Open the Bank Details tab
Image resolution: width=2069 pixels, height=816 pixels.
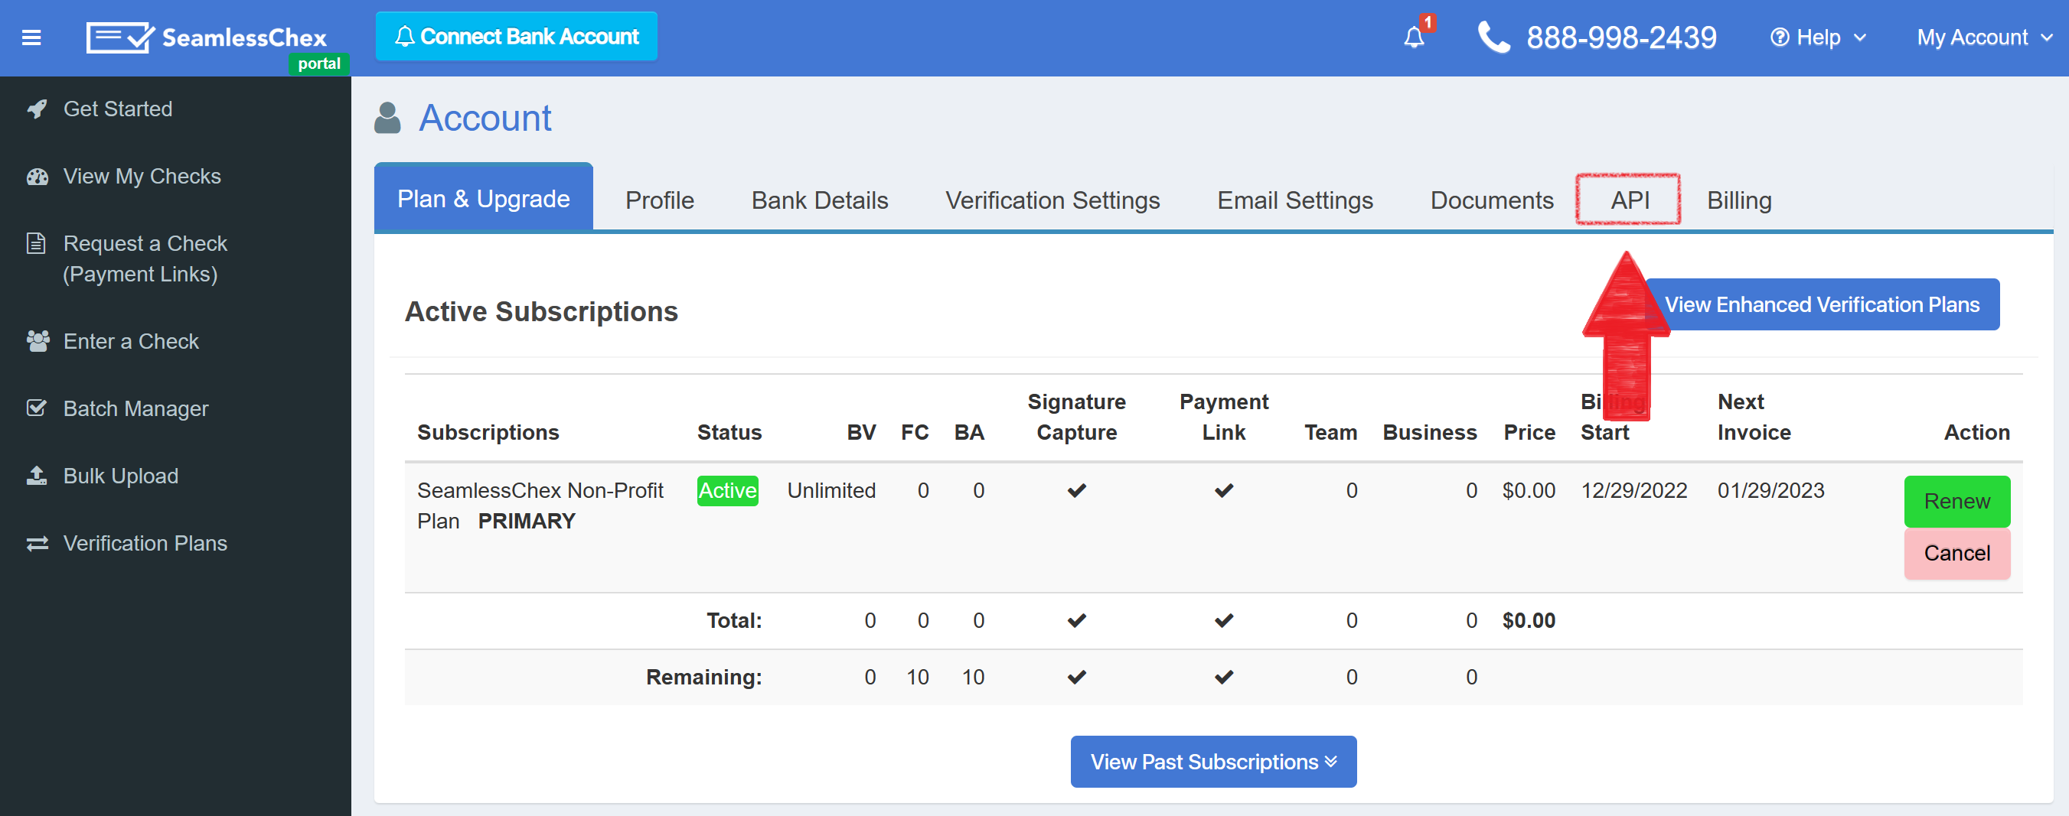tap(819, 200)
